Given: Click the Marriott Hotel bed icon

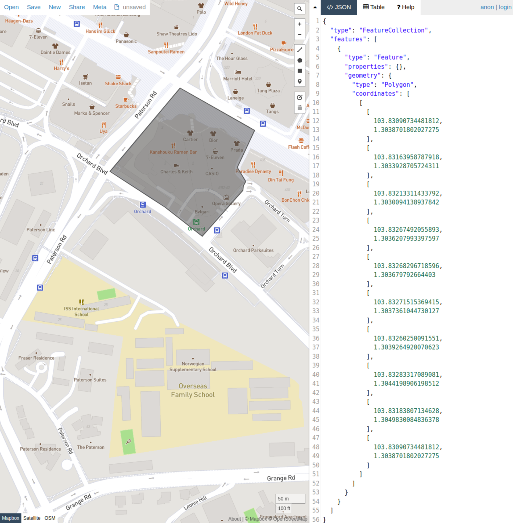Looking at the screenshot, I should [x=238, y=72].
